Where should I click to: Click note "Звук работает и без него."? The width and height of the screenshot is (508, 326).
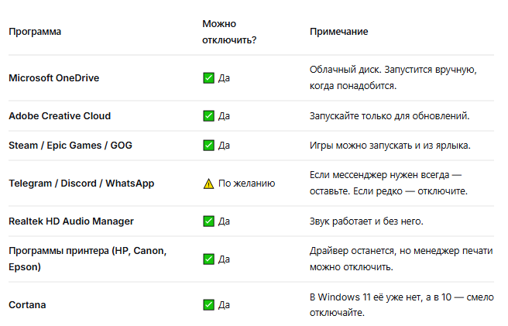[x=366, y=221]
